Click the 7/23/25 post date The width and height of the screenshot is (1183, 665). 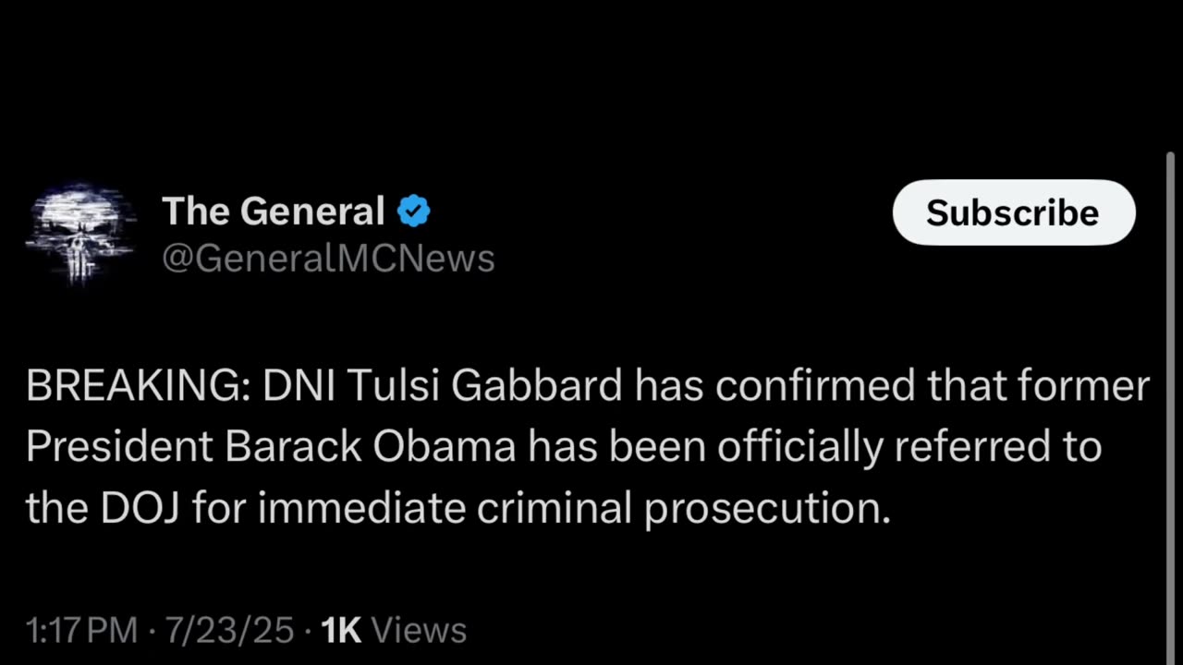click(229, 631)
